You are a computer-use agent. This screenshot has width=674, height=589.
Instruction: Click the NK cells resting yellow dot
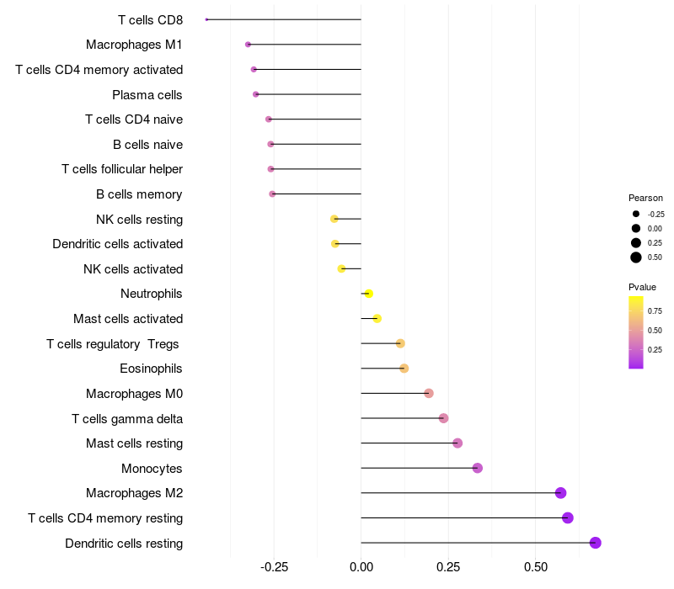(334, 219)
